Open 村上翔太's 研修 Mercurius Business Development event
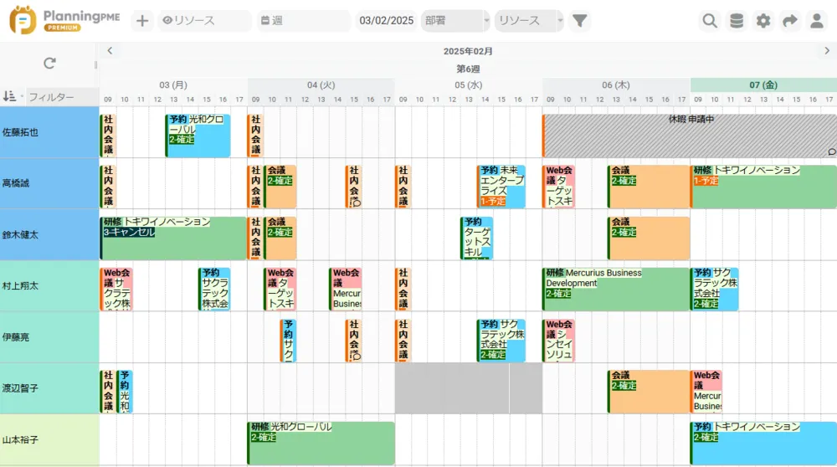837x467 pixels. coord(616,290)
